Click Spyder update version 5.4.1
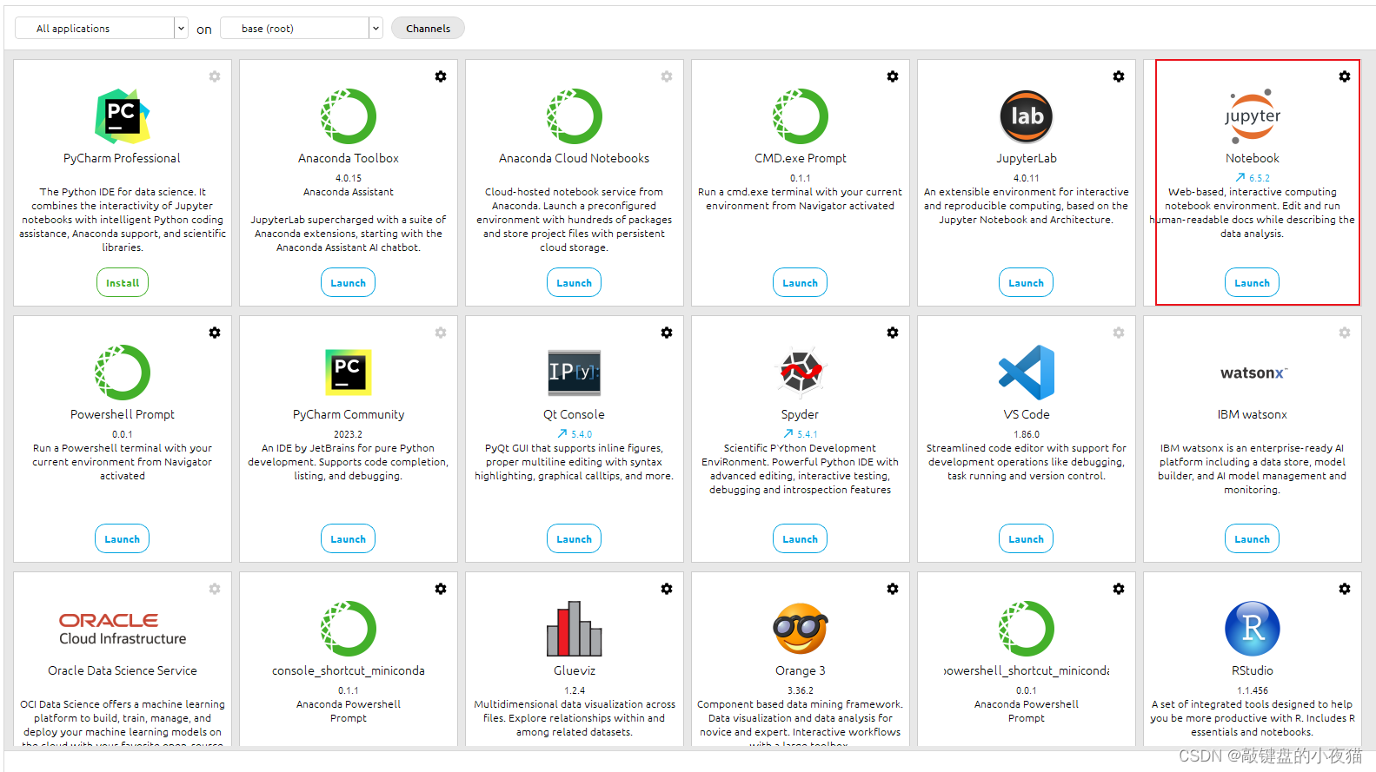This screenshot has height=772, width=1376. point(801,434)
